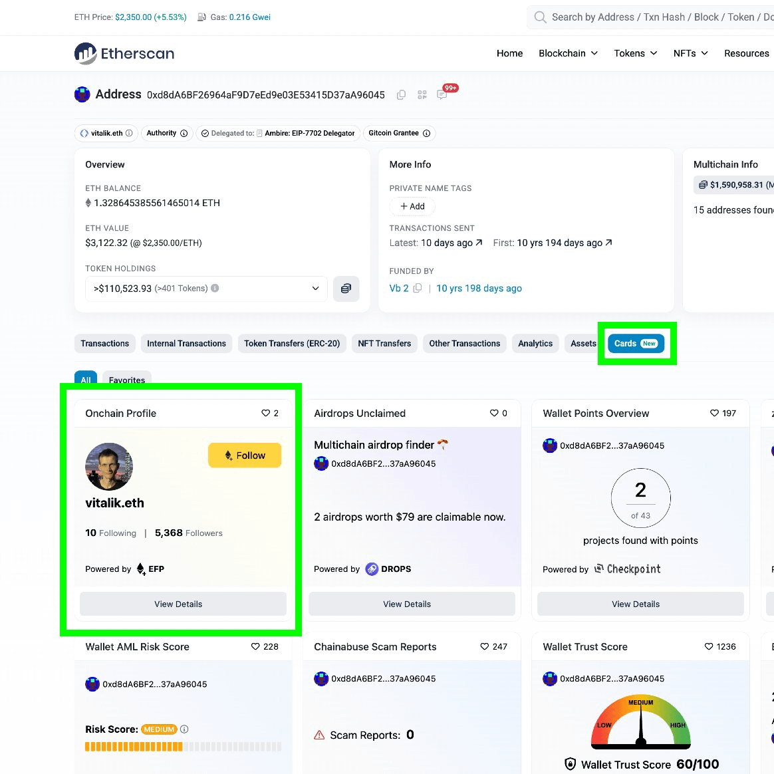Viewport: 774px width, 774px height.
Task: Open latest transaction arrow icon
Action: pos(479,242)
